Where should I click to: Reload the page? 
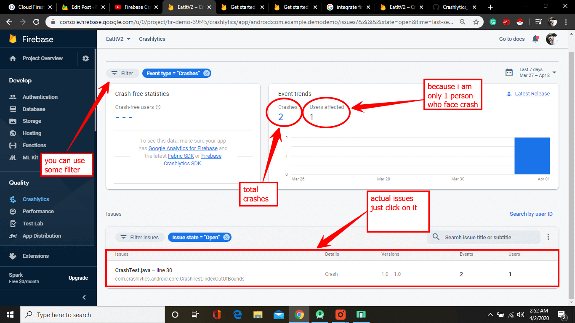[x=36, y=22]
